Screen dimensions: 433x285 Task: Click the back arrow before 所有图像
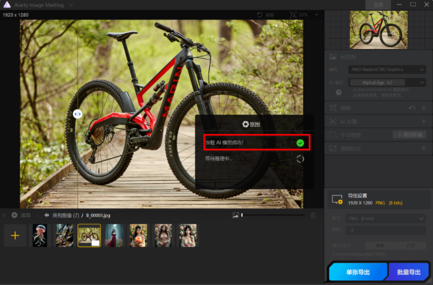point(46,215)
